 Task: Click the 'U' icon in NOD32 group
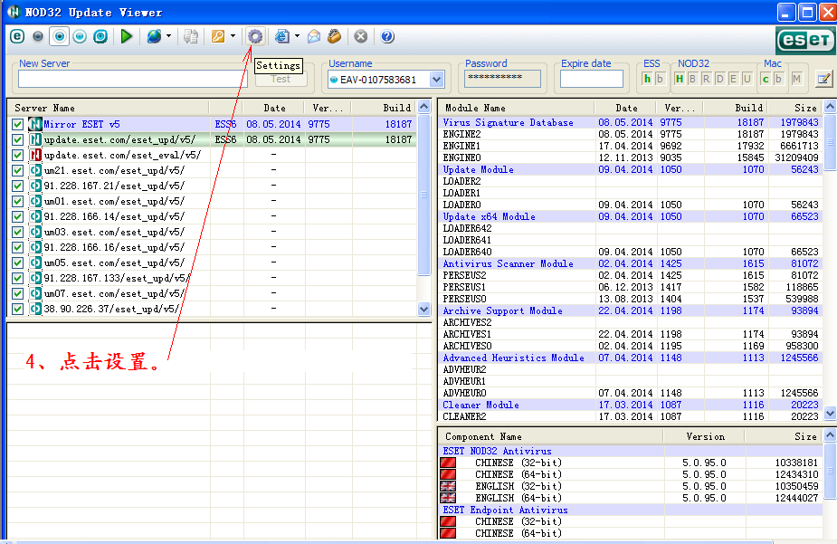point(747,79)
